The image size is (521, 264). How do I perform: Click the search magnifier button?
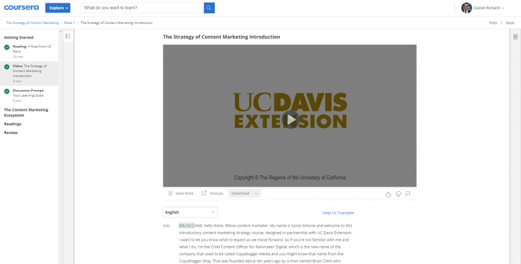pos(209,7)
